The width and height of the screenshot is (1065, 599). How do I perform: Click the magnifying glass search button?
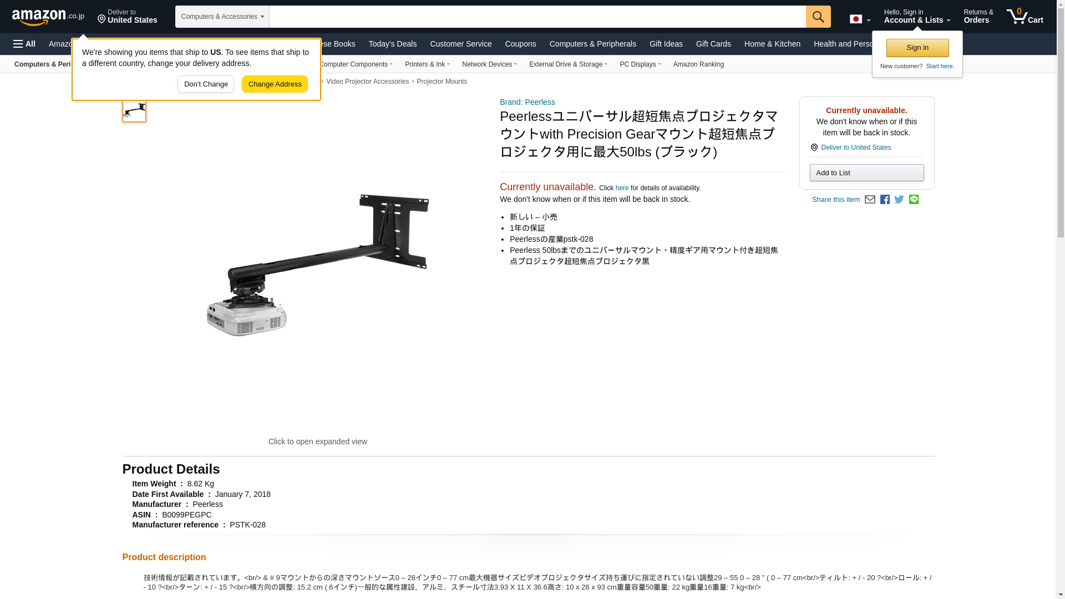tap(818, 17)
